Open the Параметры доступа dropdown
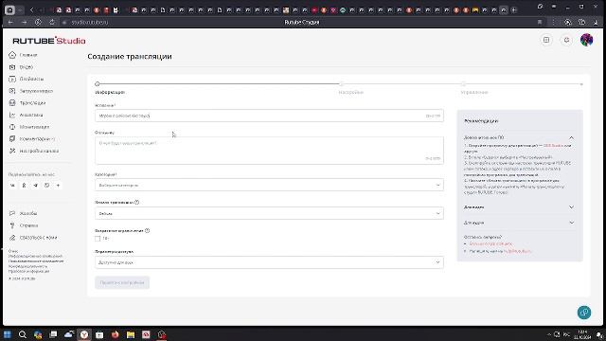Viewport: 606px width, 341px height. 269,262
